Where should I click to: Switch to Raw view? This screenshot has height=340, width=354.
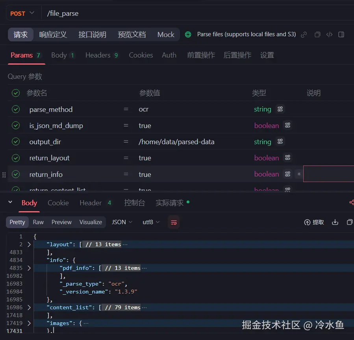tap(38, 222)
